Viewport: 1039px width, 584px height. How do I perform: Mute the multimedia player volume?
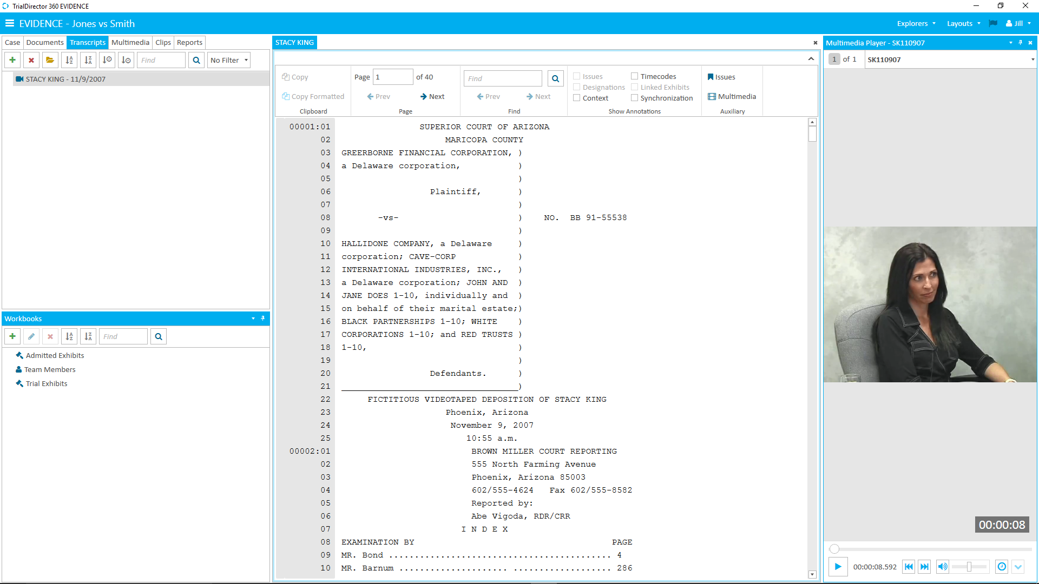(x=943, y=567)
